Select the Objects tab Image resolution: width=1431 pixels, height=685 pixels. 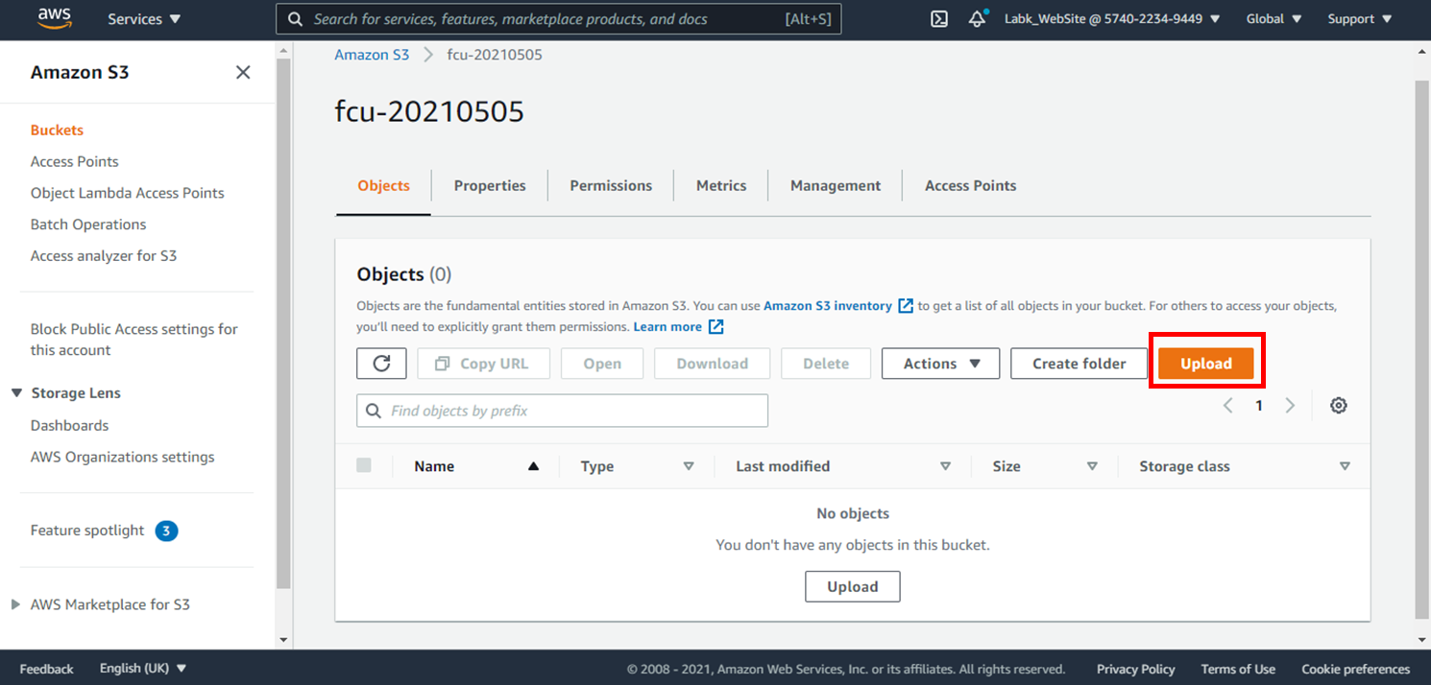pyautogui.click(x=383, y=185)
